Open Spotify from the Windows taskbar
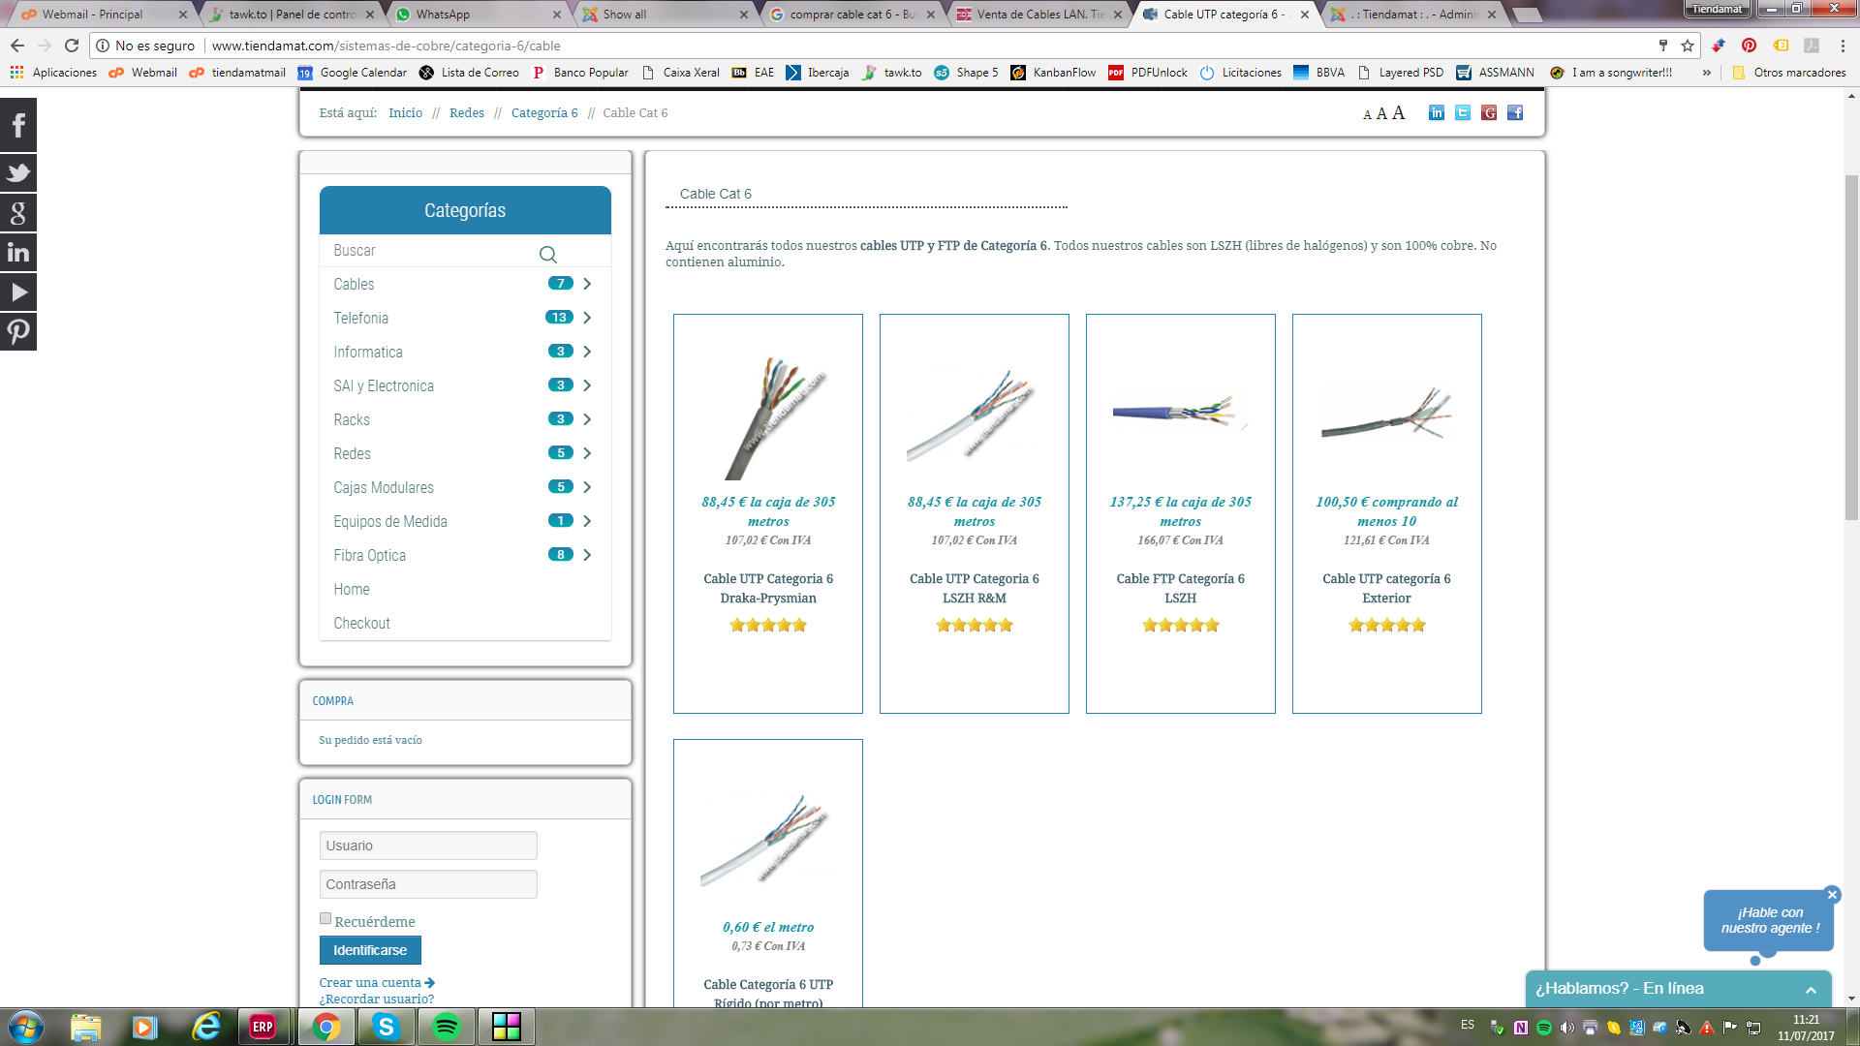 click(x=446, y=1027)
